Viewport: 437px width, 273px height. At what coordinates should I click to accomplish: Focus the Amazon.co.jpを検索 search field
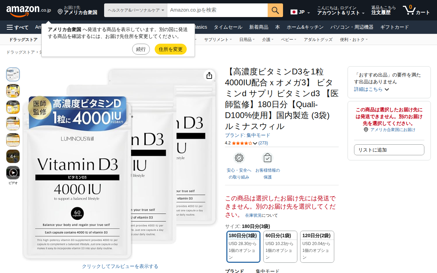(217, 10)
